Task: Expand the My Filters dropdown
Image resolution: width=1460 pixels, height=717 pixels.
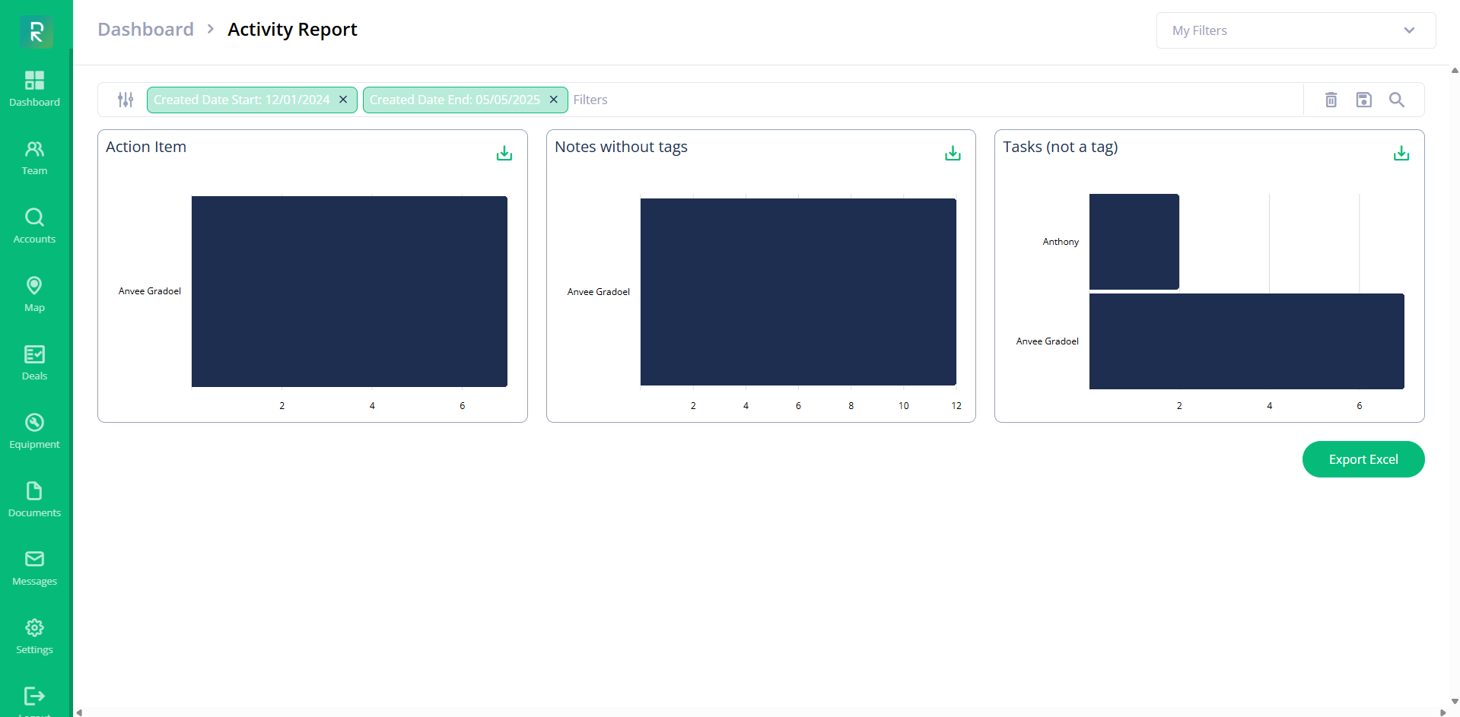Action: pyautogui.click(x=1296, y=30)
